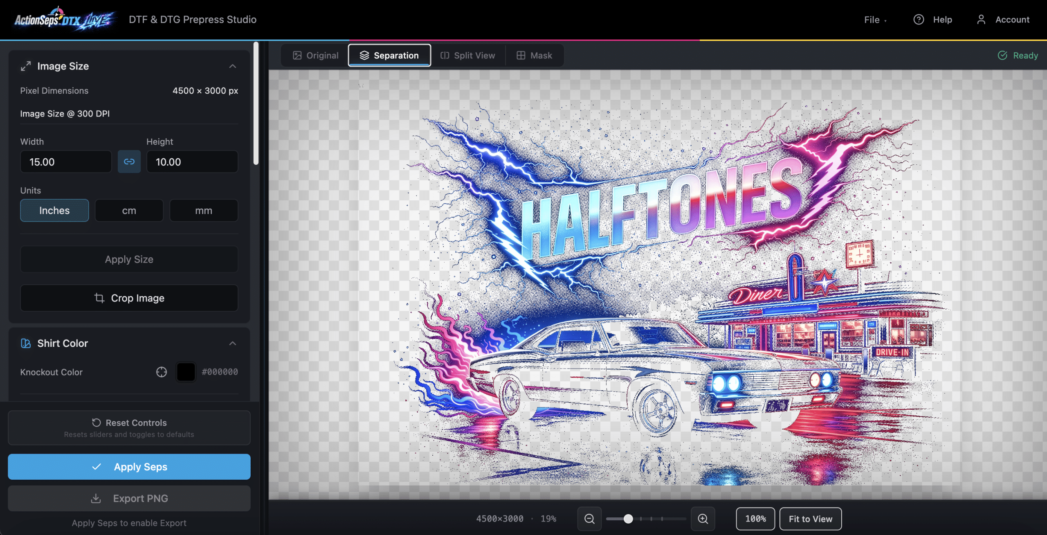Image resolution: width=1047 pixels, height=535 pixels.
Task: Toggle the width-height aspect link icon
Action: coord(129,162)
